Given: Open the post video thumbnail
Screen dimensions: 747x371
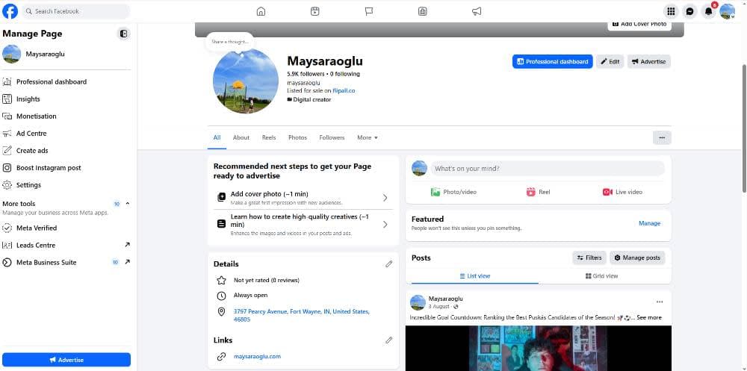Looking at the screenshot, I should click(539, 348).
